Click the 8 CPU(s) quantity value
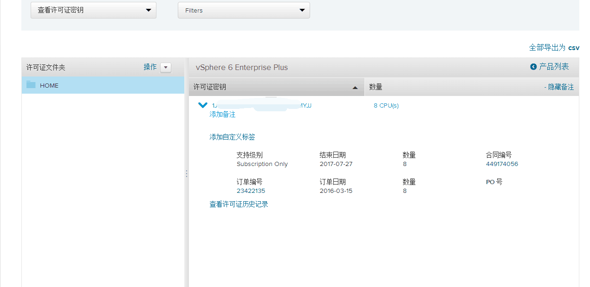This screenshot has width=590, height=287. pyautogui.click(x=386, y=105)
